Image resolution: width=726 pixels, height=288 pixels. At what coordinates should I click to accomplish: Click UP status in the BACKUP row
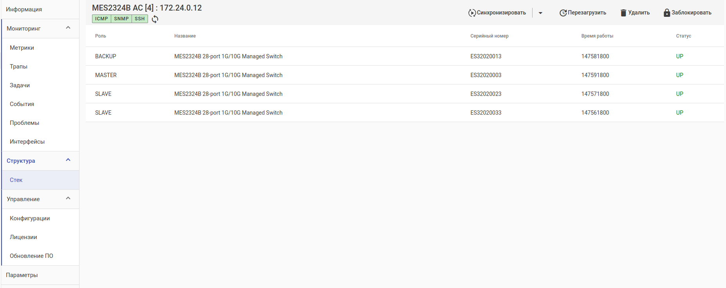pyautogui.click(x=679, y=56)
